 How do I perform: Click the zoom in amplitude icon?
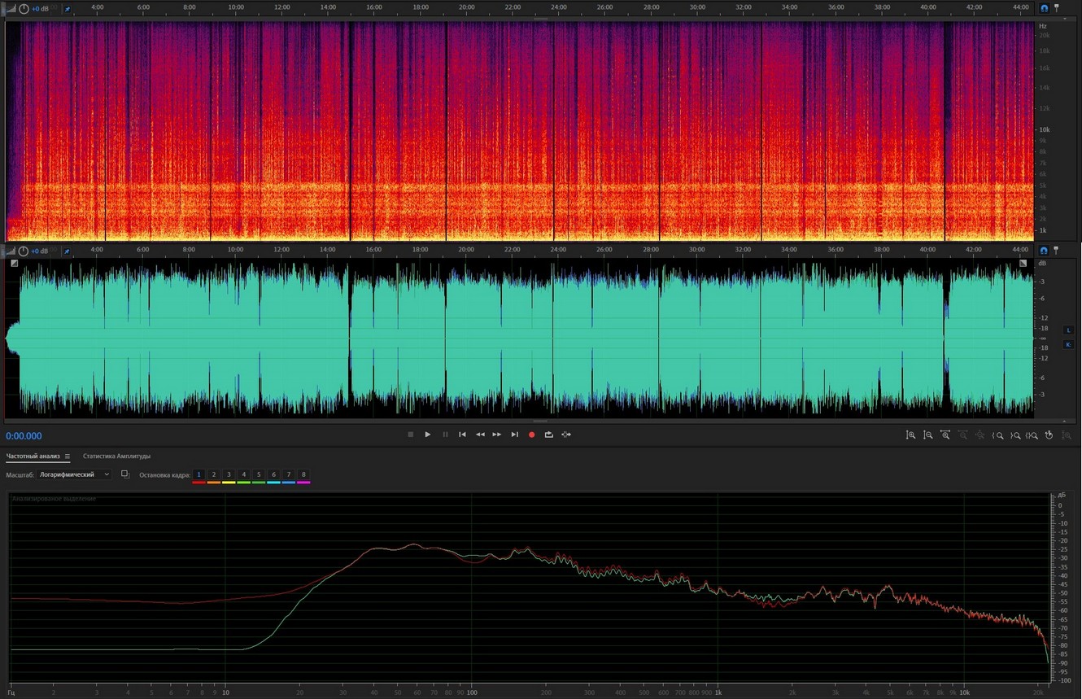[910, 435]
